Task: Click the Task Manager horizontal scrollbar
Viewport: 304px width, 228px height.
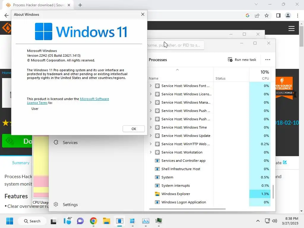Action: tap(187, 209)
